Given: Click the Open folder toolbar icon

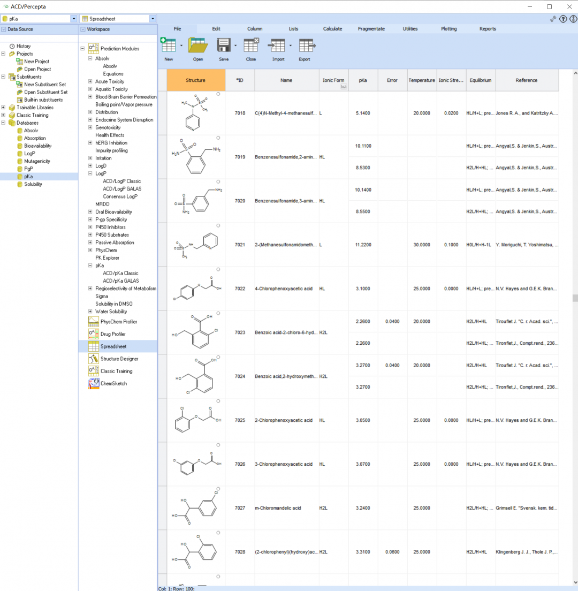Looking at the screenshot, I should [x=197, y=46].
